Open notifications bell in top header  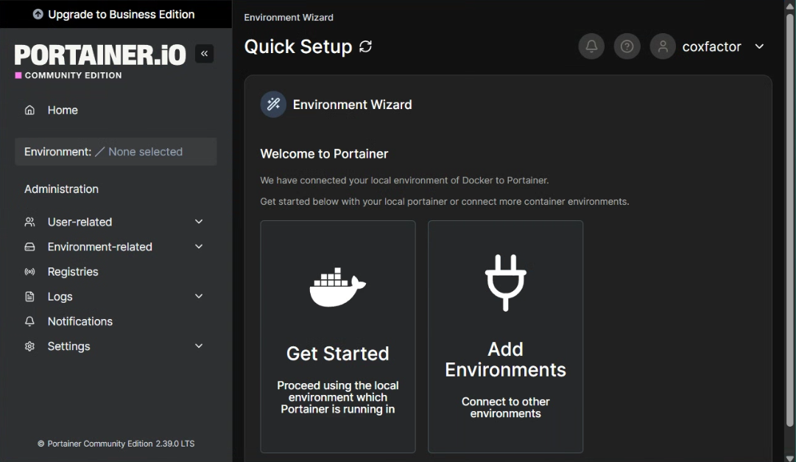(591, 46)
